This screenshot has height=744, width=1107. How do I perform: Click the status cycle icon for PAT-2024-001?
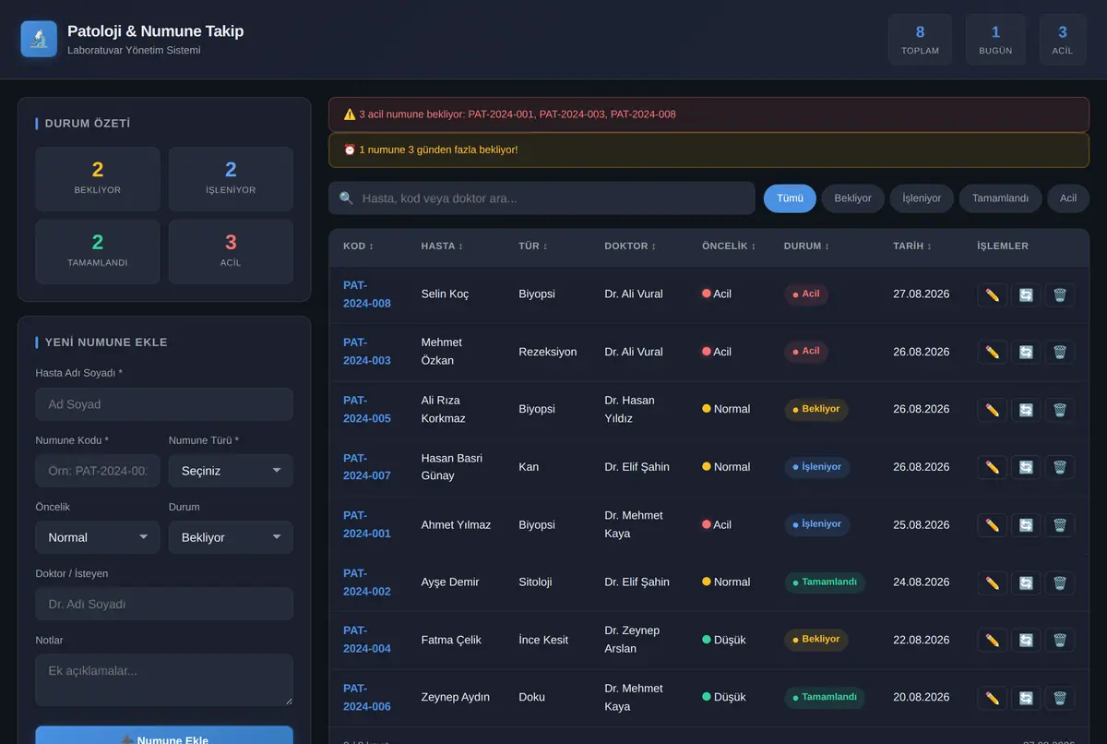click(x=1026, y=525)
